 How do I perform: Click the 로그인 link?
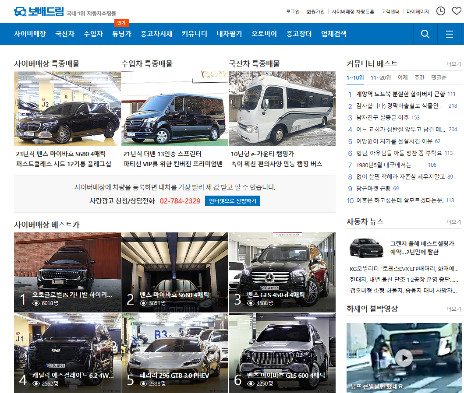[x=293, y=11]
